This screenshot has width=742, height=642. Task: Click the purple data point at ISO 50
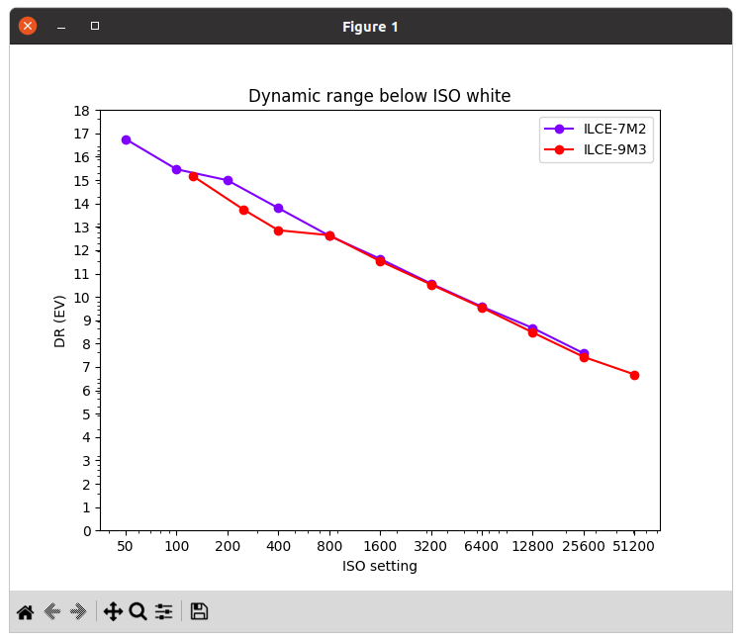pos(126,139)
